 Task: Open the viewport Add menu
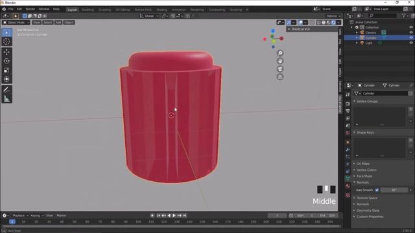point(58,23)
